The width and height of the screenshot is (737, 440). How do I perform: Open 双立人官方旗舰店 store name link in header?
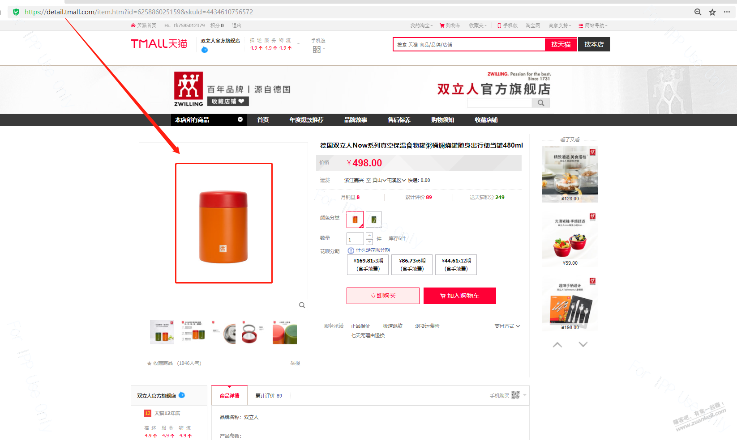click(x=220, y=41)
